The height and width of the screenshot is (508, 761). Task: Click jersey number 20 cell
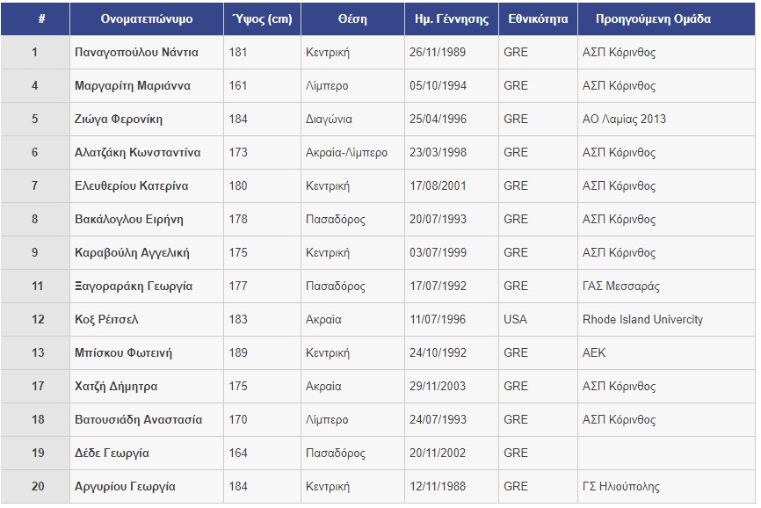coord(35,487)
